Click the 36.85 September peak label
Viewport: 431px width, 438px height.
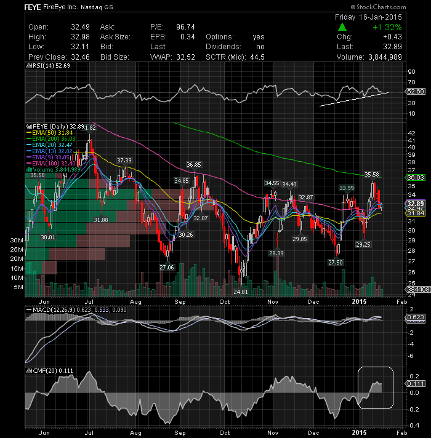pos(194,165)
